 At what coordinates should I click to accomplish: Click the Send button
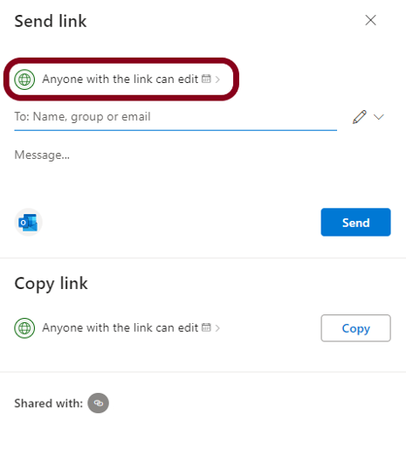[355, 222]
